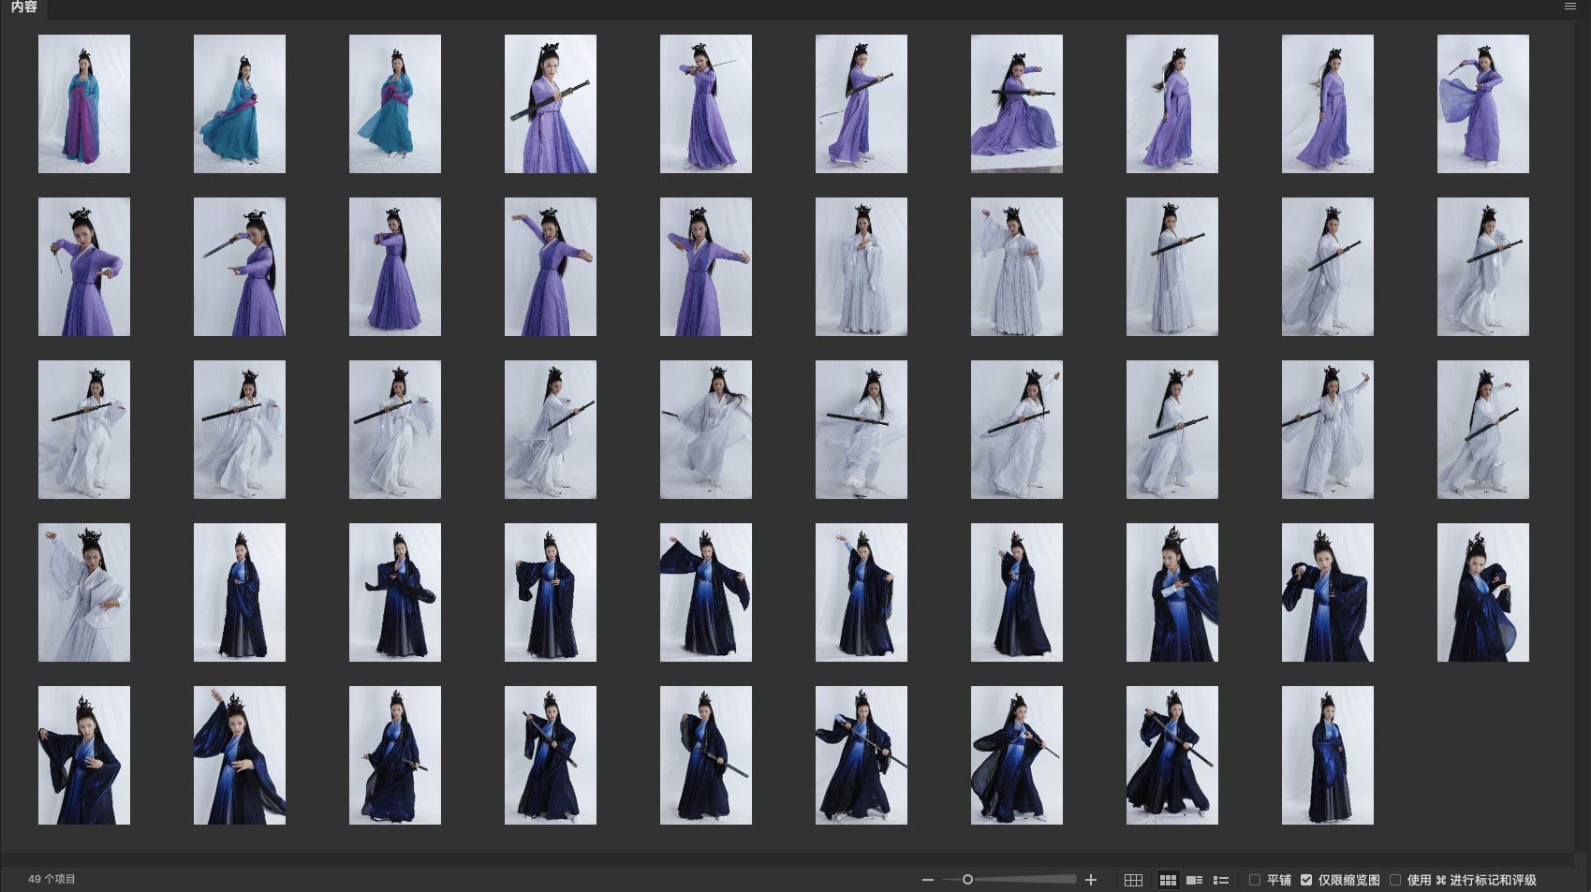The height and width of the screenshot is (892, 1591).
Task: Open the 内容 panel options menu icon
Action: pos(1570,7)
